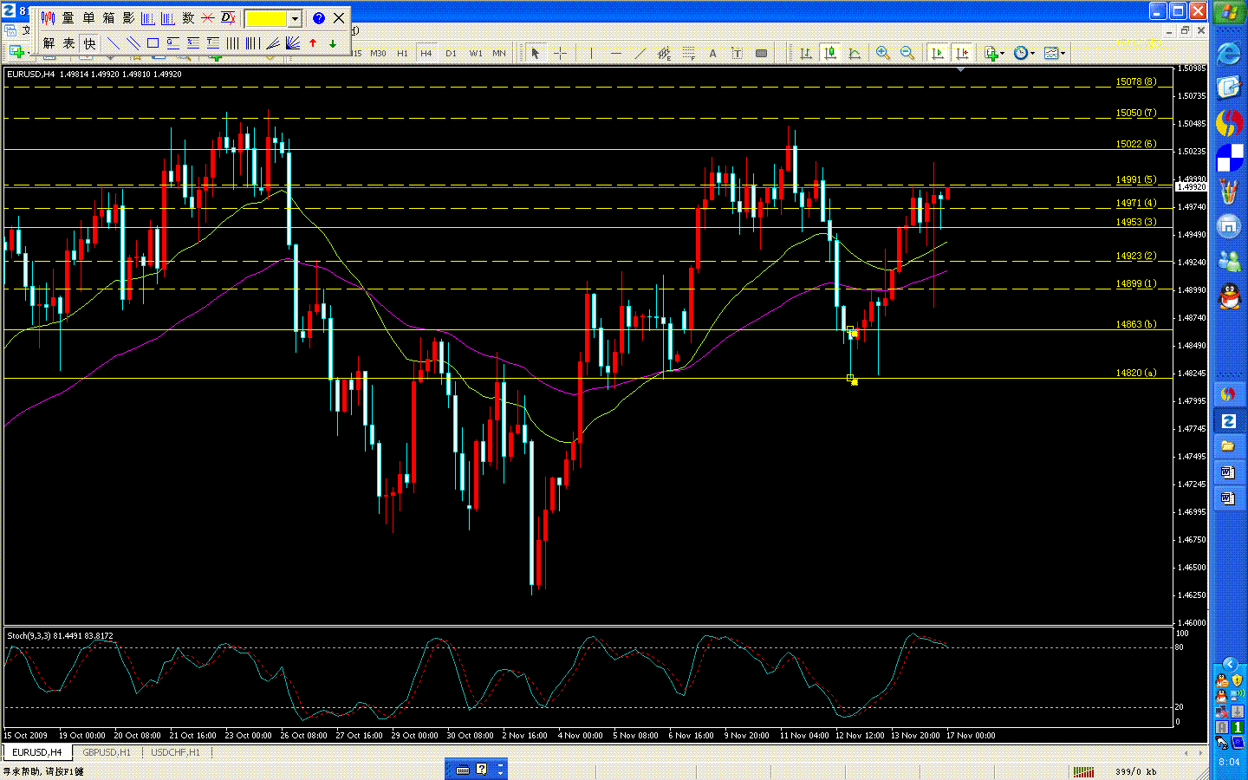Toggle candlestick chart mode
The width and height of the screenshot is (1248, 780).
830,54
